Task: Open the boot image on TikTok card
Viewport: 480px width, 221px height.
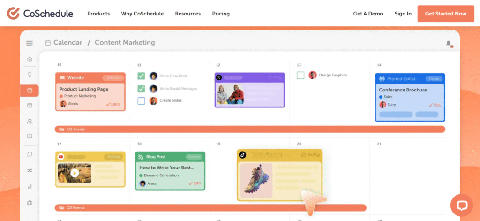Action: pyautogui.click(x=256, y=180)
